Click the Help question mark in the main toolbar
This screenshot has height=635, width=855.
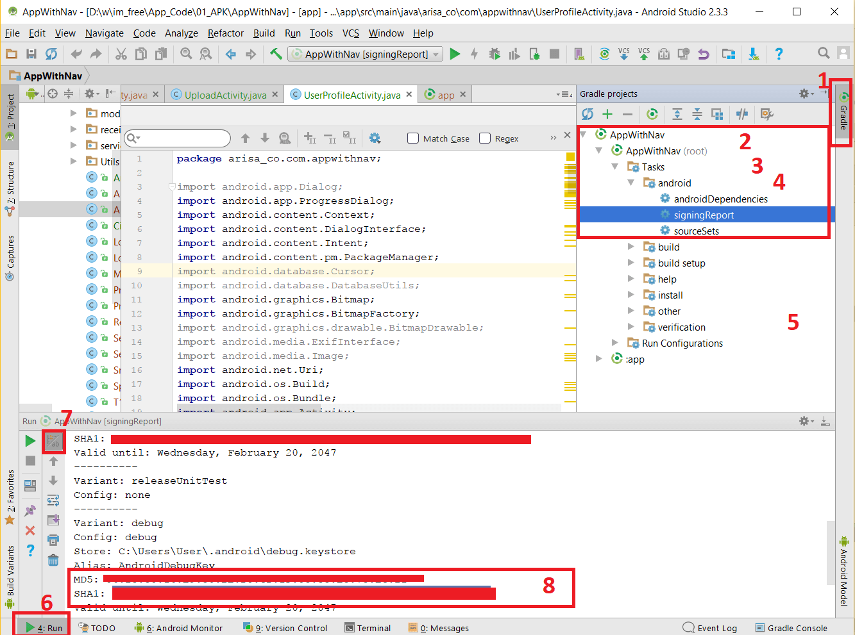point(779,54)
